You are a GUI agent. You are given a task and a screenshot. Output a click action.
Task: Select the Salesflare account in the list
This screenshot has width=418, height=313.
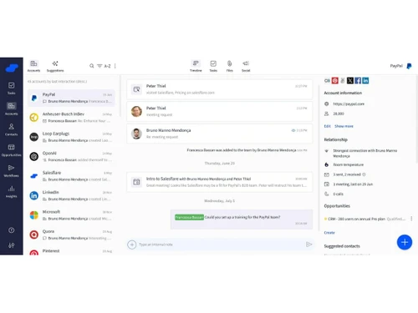point(71,176)
